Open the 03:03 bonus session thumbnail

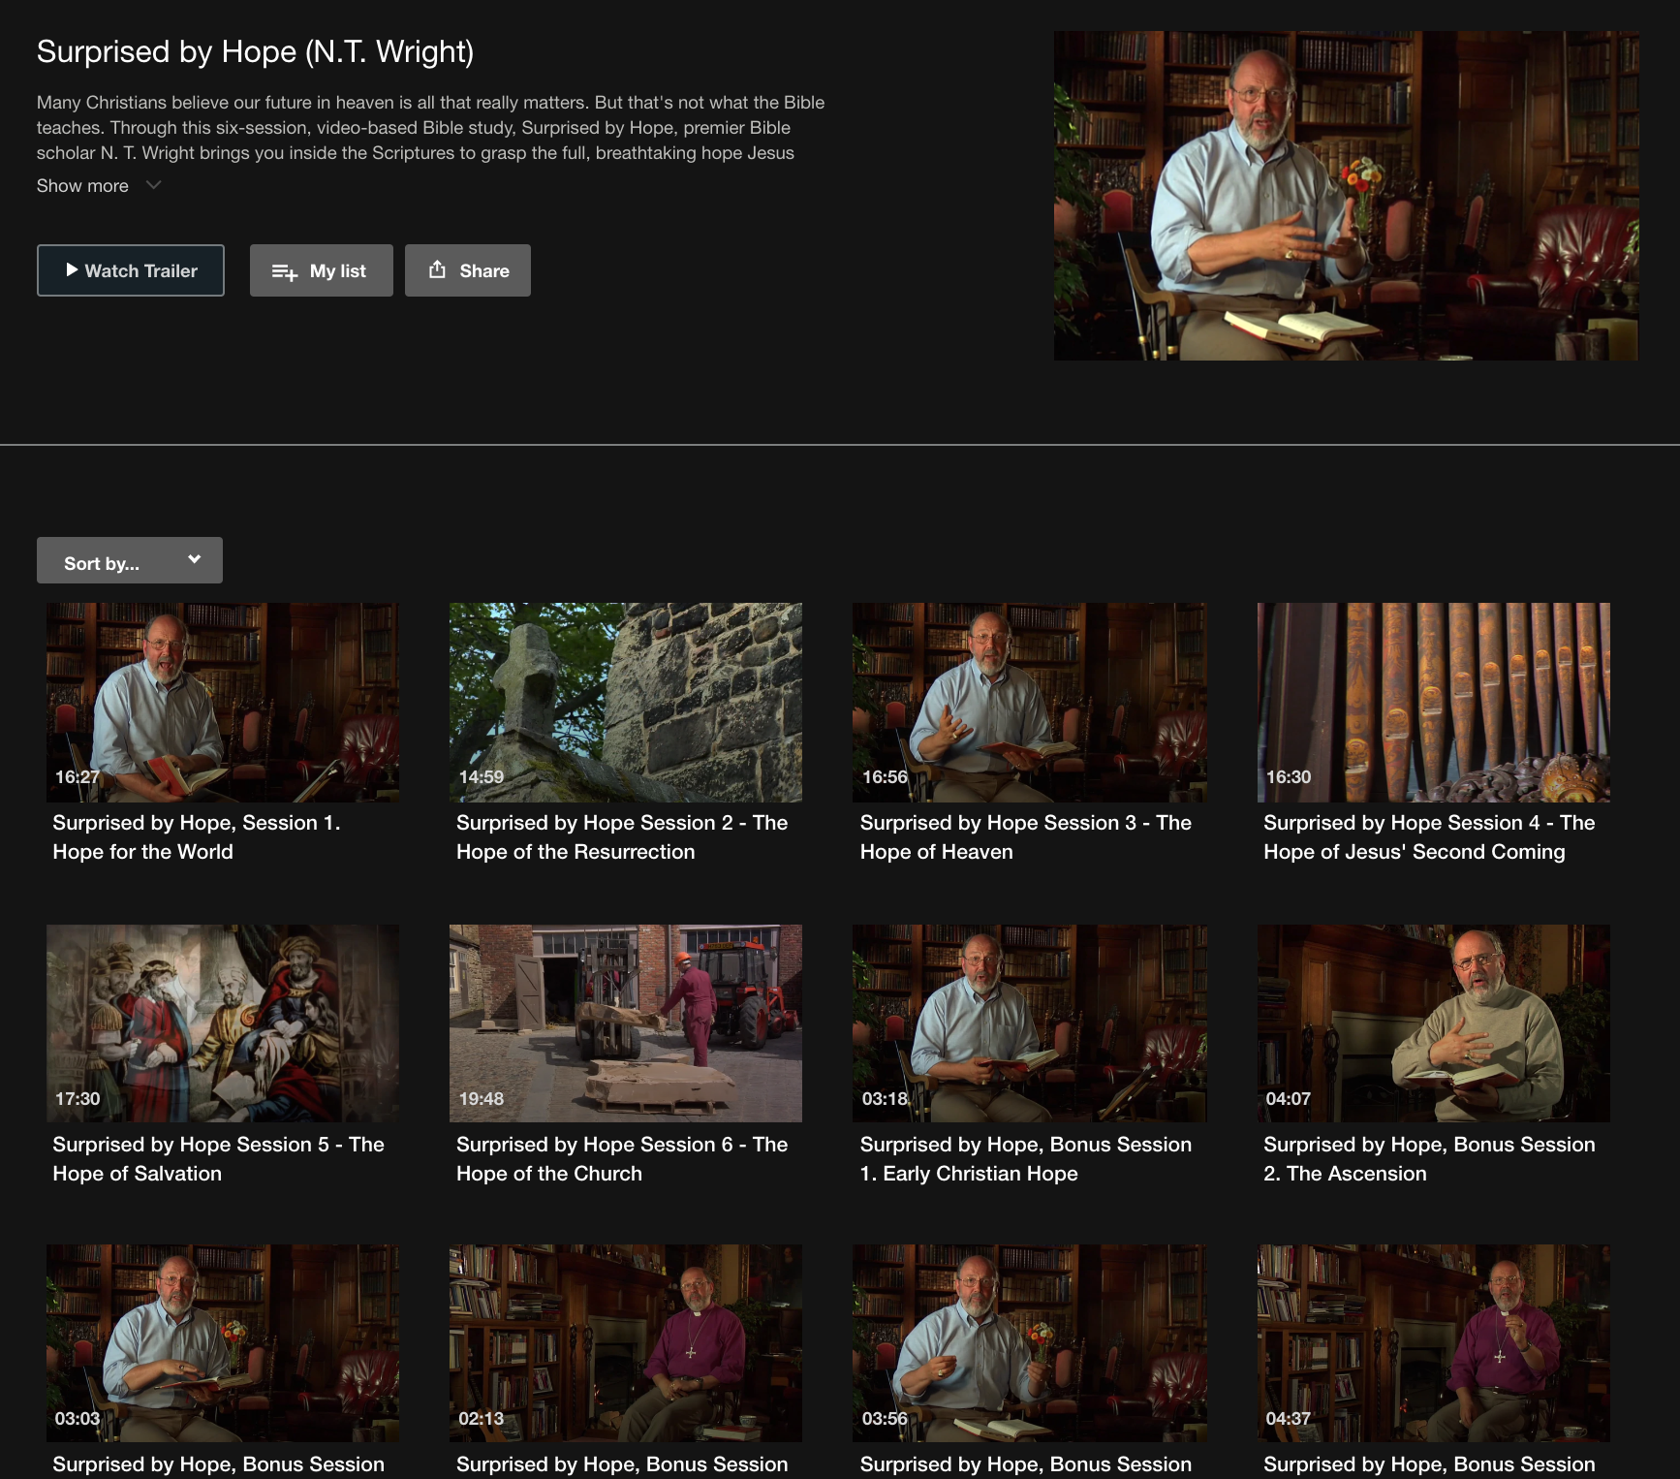click(223, 1343)
